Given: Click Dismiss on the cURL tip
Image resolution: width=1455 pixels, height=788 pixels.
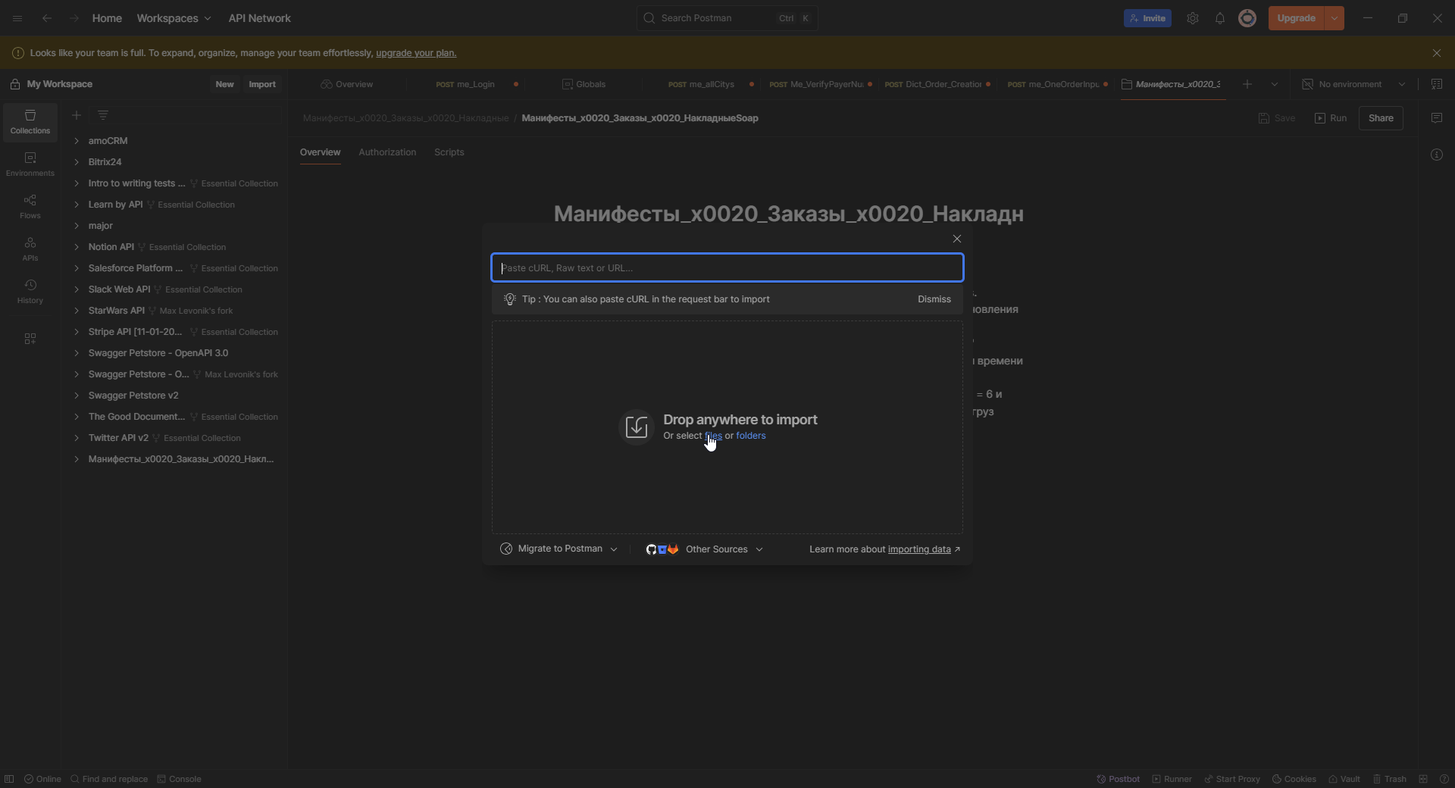Looking at the screenshot, I should coord(934,299).
